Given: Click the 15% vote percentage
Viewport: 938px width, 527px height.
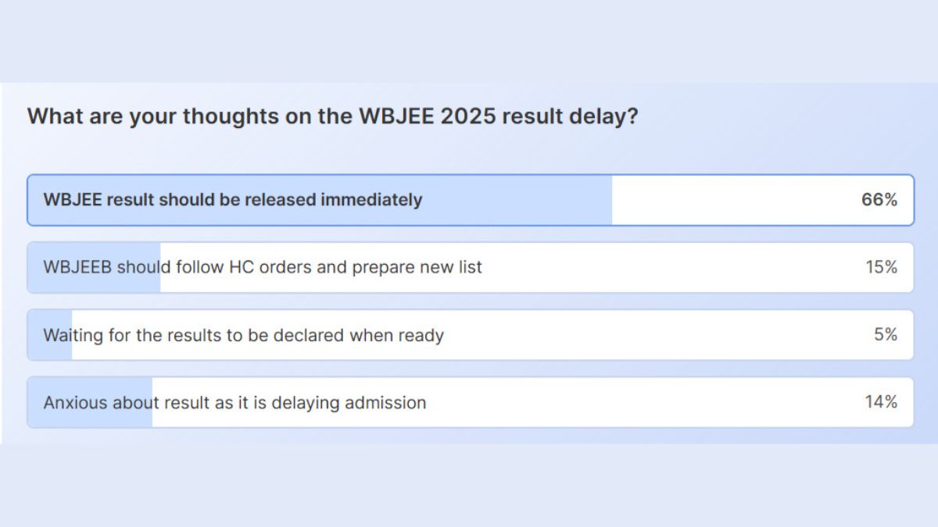Looking at the screenshot, I should click(x=881, y=267).
